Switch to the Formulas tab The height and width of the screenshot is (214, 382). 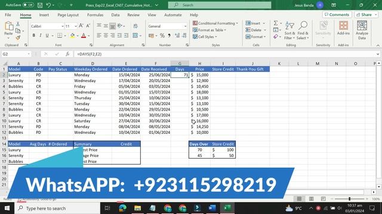pyautogui.click(x=95, y=15)
